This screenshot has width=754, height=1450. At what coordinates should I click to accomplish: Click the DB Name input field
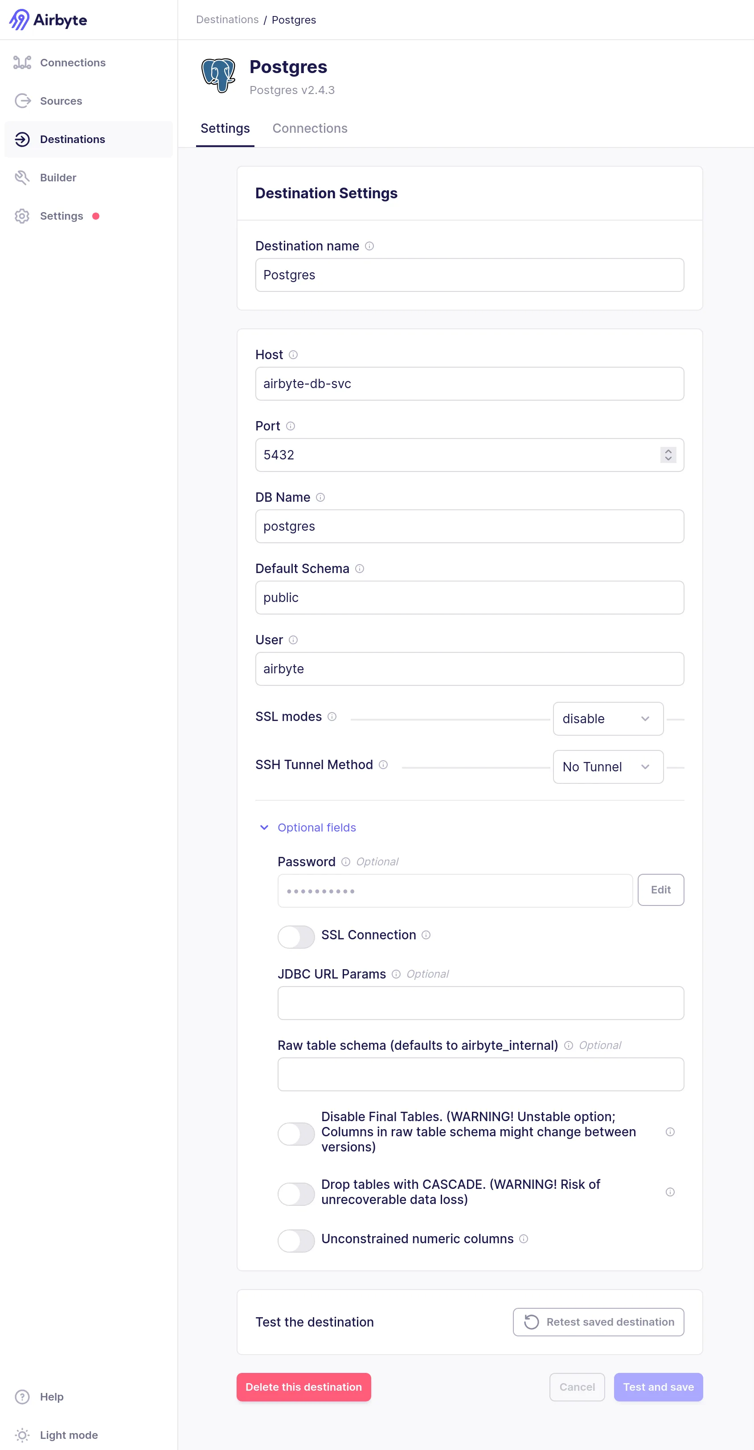(470, 526)
